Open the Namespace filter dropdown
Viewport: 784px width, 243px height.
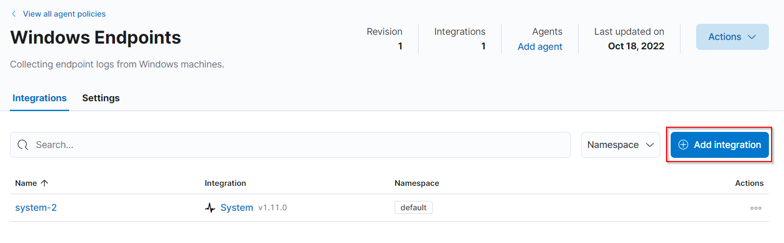point(621,145)
